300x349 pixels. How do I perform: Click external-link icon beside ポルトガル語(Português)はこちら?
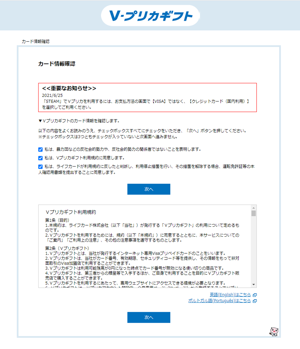coord(255,301)
